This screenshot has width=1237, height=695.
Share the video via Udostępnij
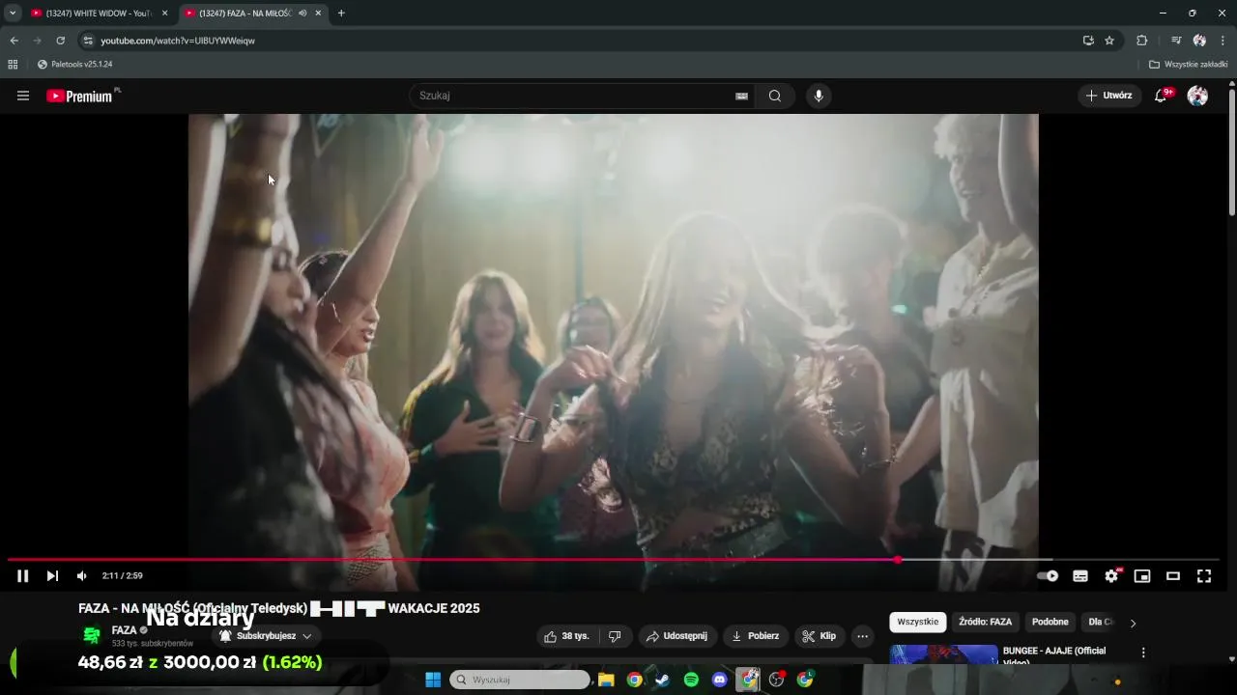676,636
